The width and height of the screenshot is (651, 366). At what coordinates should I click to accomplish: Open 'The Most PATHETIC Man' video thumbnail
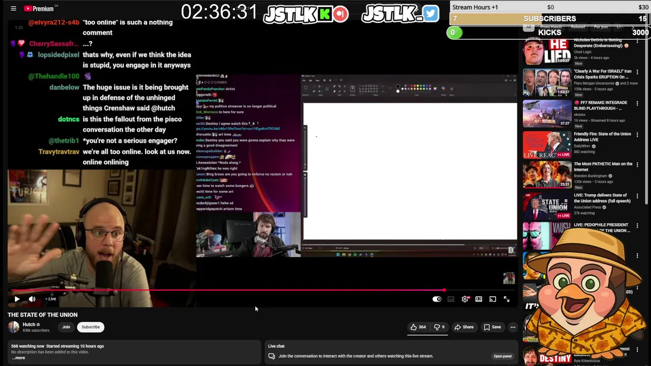(x=547, y=175)
